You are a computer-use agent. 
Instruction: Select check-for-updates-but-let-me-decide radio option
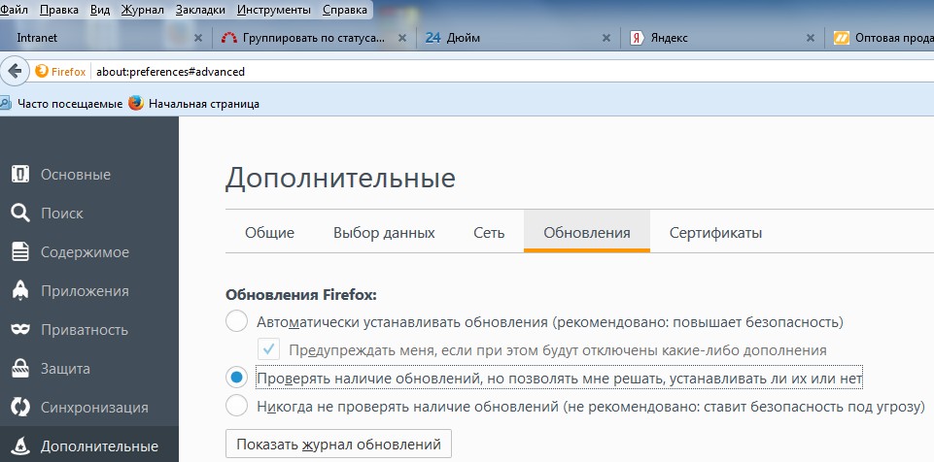pyautogui.click(x=236, y=378)
